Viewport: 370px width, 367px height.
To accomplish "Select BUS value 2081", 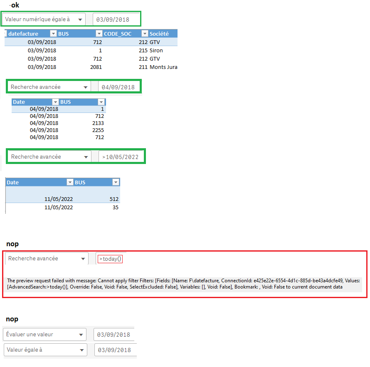I will pyautogui.click(x=96, y=67).
